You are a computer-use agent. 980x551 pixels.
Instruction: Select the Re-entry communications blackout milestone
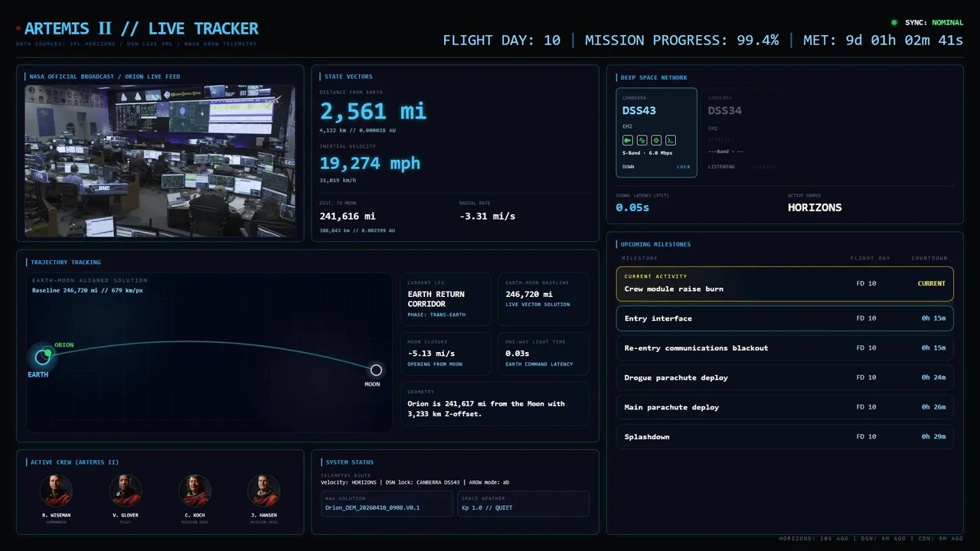pos(785,348)
